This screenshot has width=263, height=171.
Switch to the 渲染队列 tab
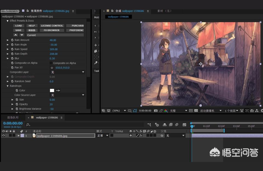13,118
